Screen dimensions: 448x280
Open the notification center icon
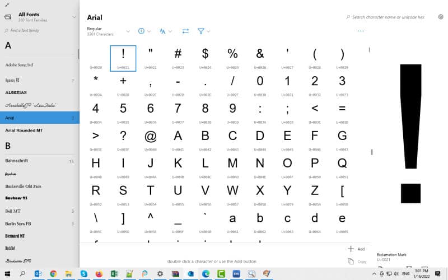437,274
